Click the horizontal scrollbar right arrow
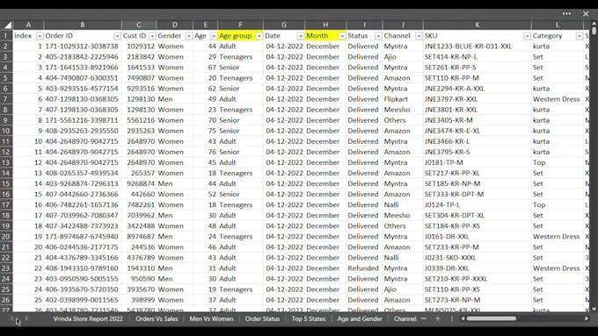The width and height of the screenshot is (598, 336). pyautogui.click(x=587, y=318)
